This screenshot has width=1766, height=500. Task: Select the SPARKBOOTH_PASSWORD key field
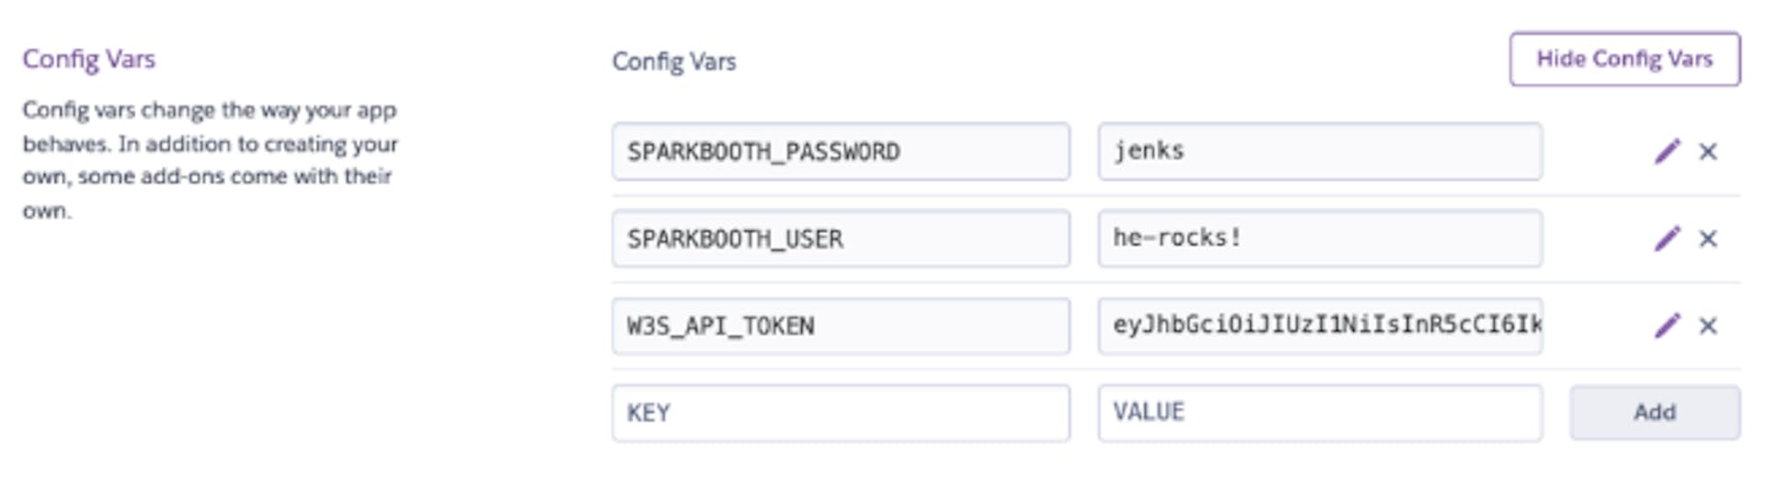(x=841, y=151)
